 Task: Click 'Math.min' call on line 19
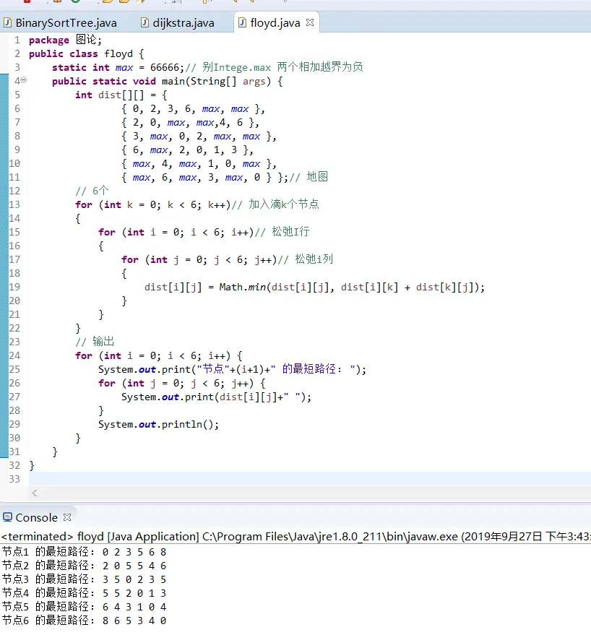click(242, 287)
